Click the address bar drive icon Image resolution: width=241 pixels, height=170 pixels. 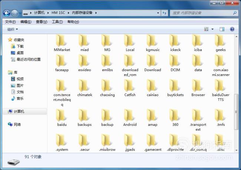pos(26,13)
